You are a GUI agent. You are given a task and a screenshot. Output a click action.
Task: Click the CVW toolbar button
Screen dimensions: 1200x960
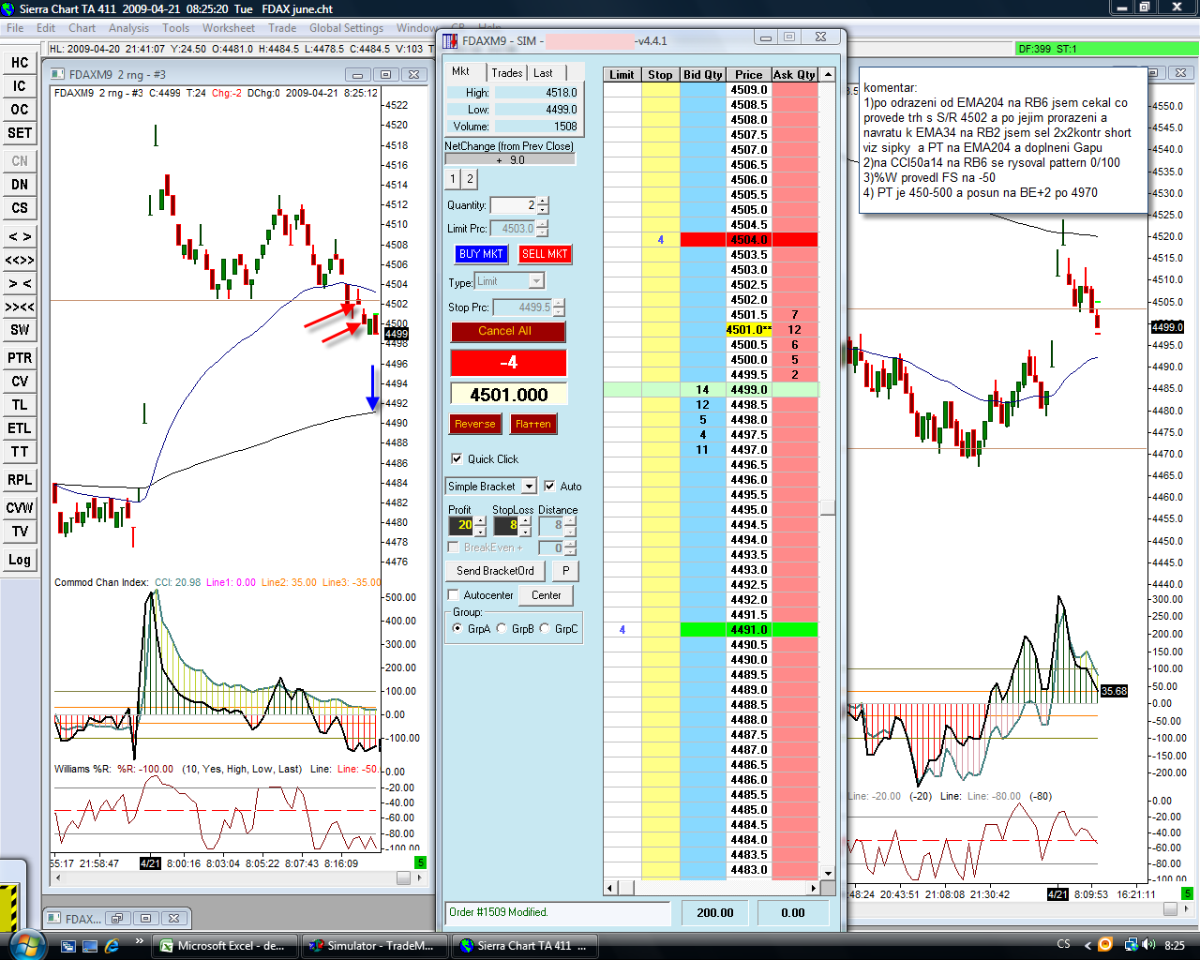[x=20, y=508]
